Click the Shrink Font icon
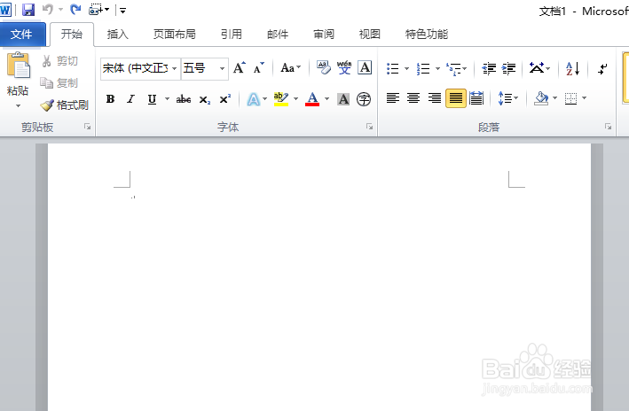Screen dimensions: 629x411 coord(259,67)
